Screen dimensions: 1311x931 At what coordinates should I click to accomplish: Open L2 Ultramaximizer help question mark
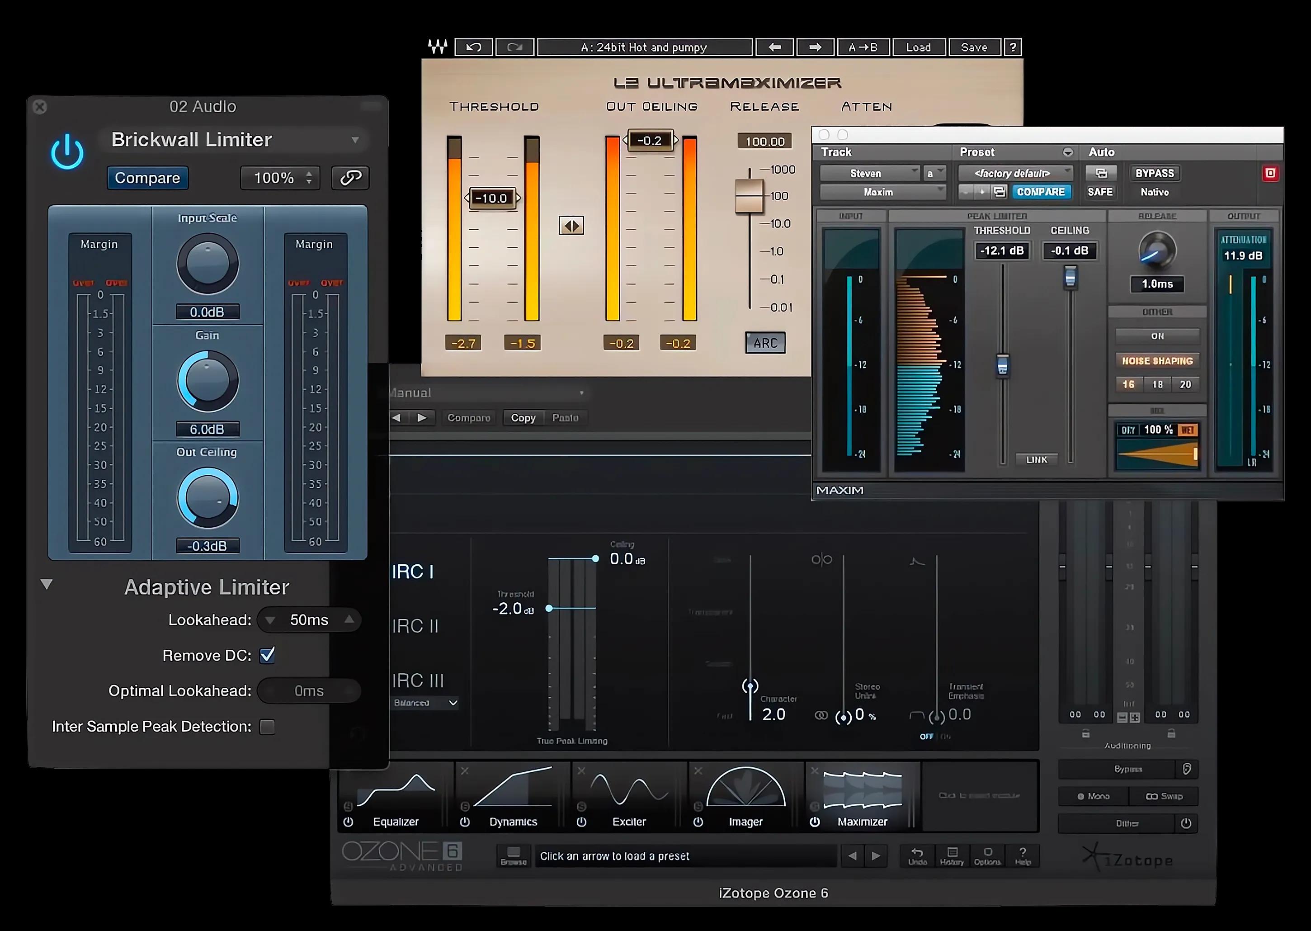click(1013, 47)
